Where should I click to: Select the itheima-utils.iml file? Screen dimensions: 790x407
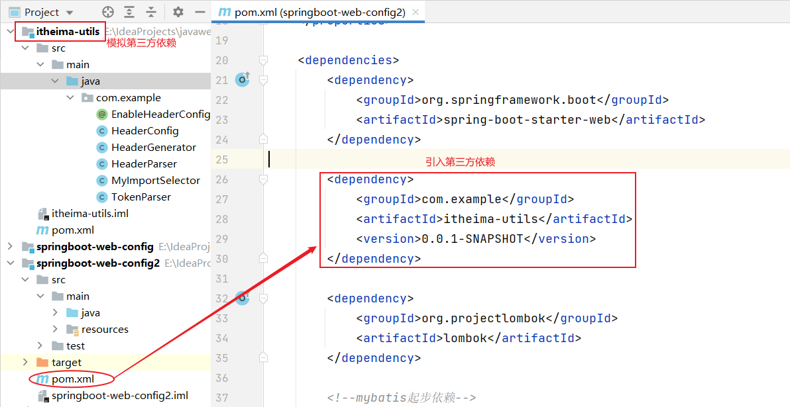(89, 213)
